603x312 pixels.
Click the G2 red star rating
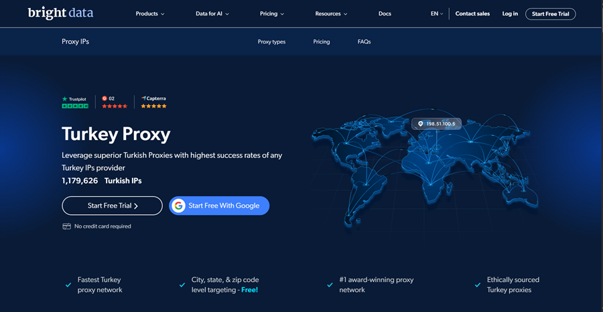(115, 106)
